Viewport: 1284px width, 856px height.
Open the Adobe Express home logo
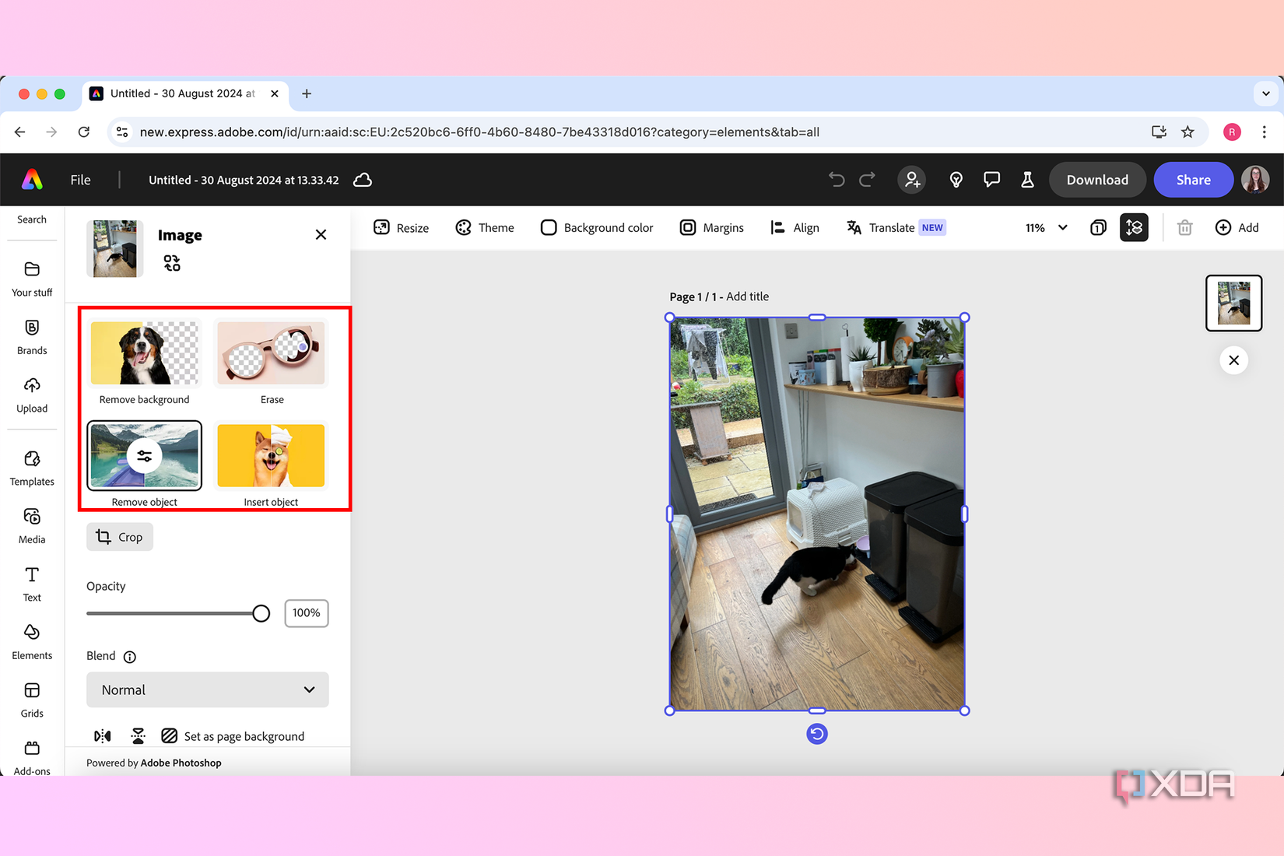point(32,180)
